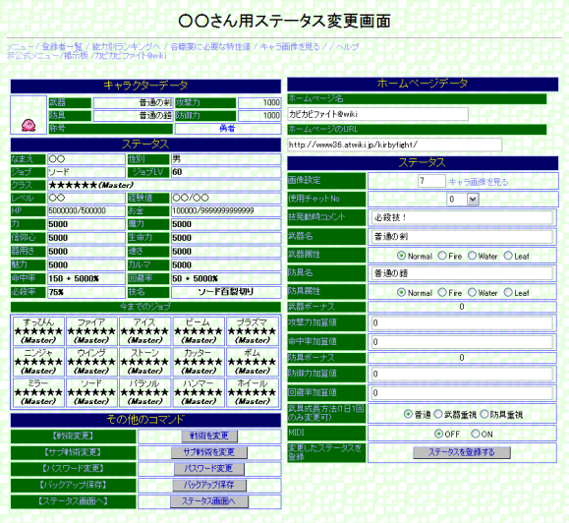569x523 pixels.
Task: Click the 戦術を変更 button
Action: (x=209, y=436)
